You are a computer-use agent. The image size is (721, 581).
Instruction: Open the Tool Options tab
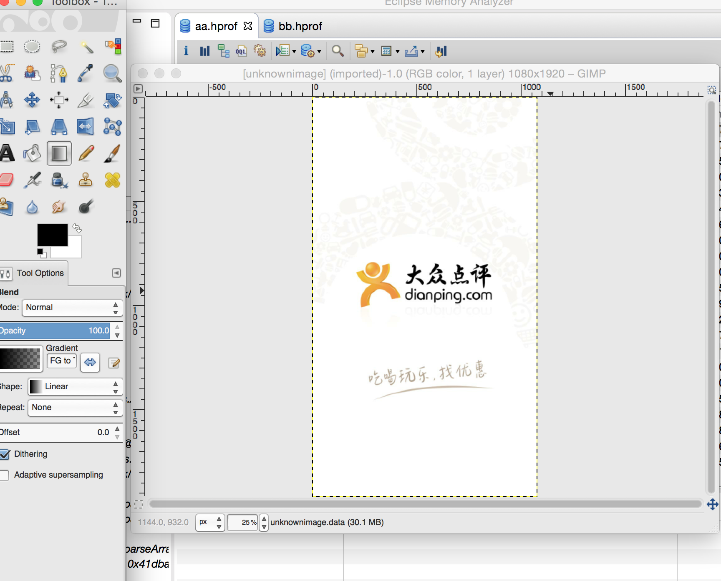[x=33, y=273]
